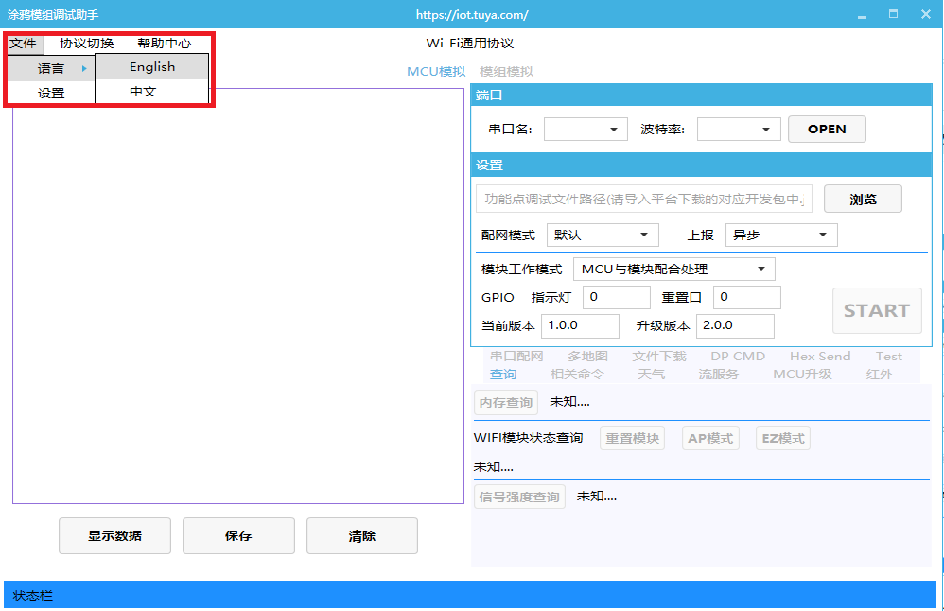The image size is (944, 611).
Task: Click the 显示数据 button
Action: click(x=115, y=535)
